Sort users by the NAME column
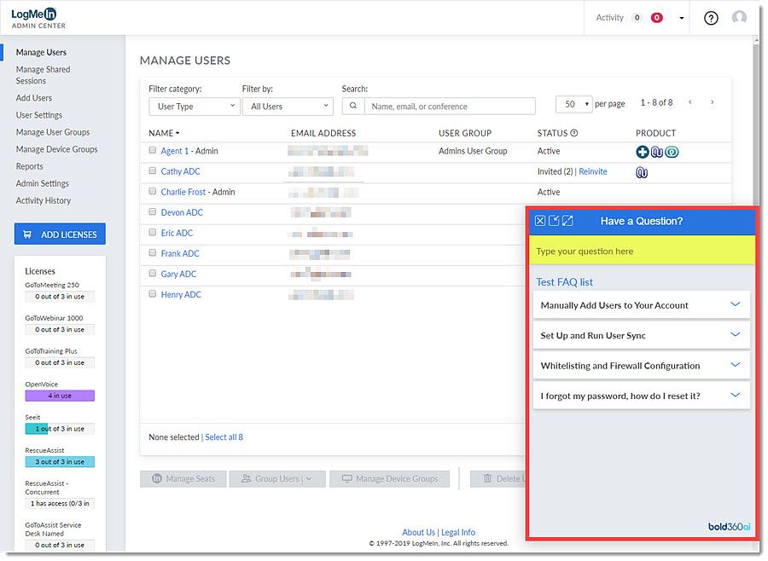 tap(164, 133)
